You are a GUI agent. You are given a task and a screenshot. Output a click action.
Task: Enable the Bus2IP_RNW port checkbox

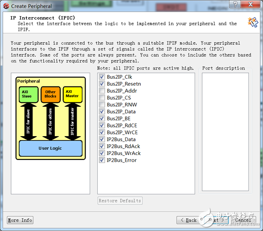(102, 105)
